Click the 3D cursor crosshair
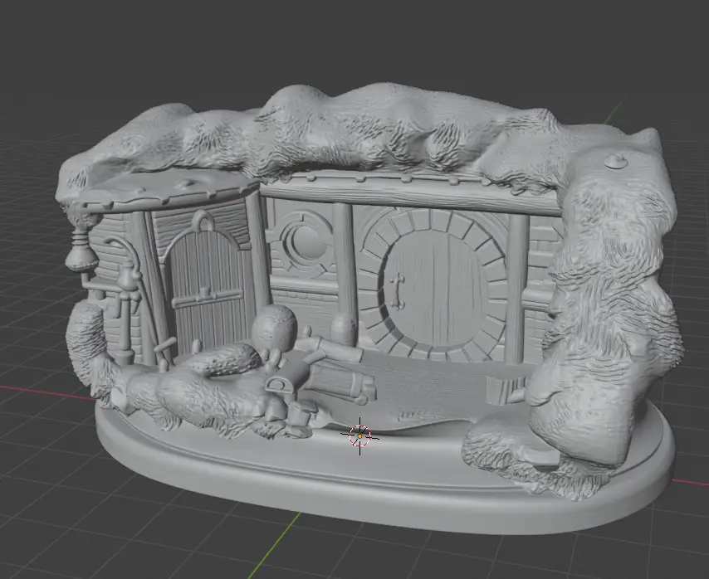709x579 pixels. [360, 435]
